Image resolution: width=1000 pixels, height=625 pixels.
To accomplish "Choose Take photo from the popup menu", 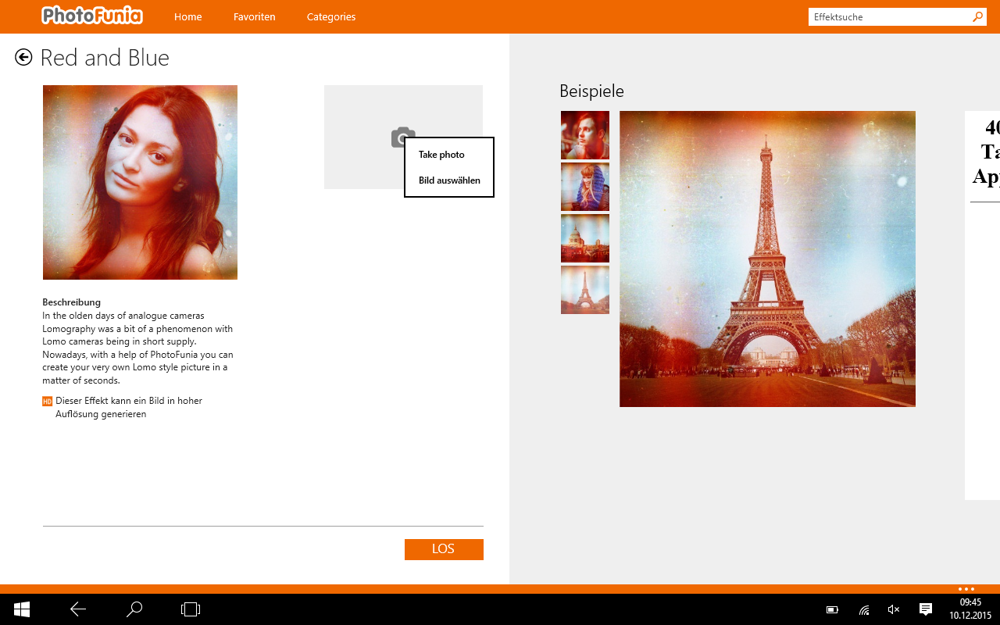I will click(441, 155).
